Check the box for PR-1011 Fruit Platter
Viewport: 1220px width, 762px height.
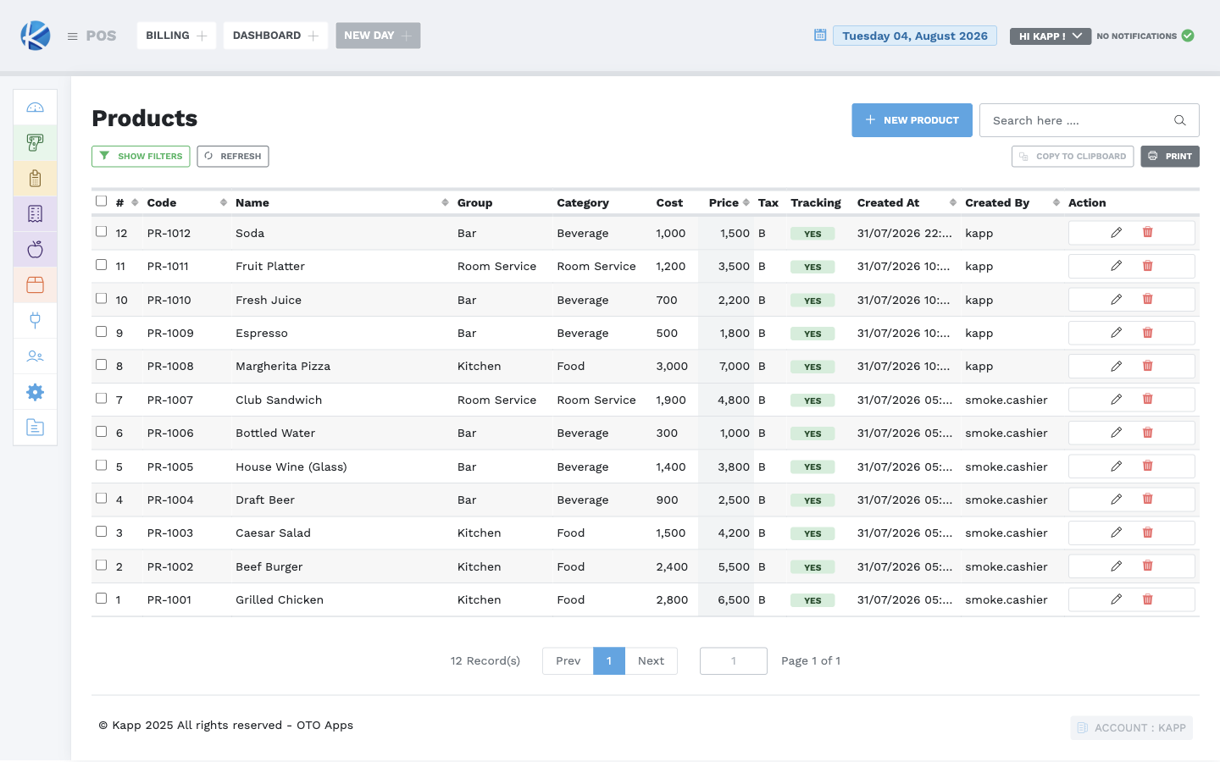(102, 265)
